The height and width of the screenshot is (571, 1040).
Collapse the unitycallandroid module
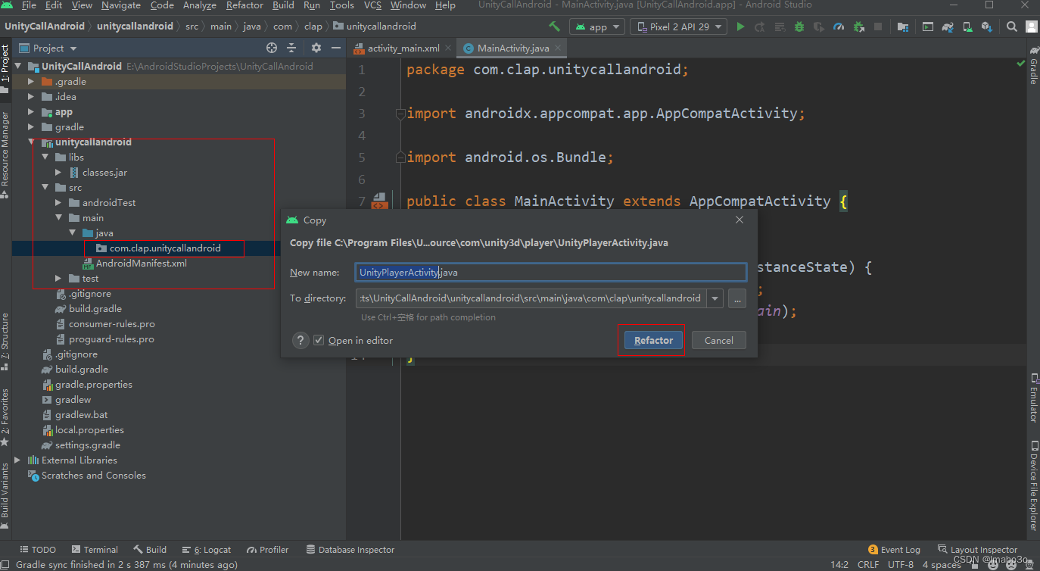point(30,142)
